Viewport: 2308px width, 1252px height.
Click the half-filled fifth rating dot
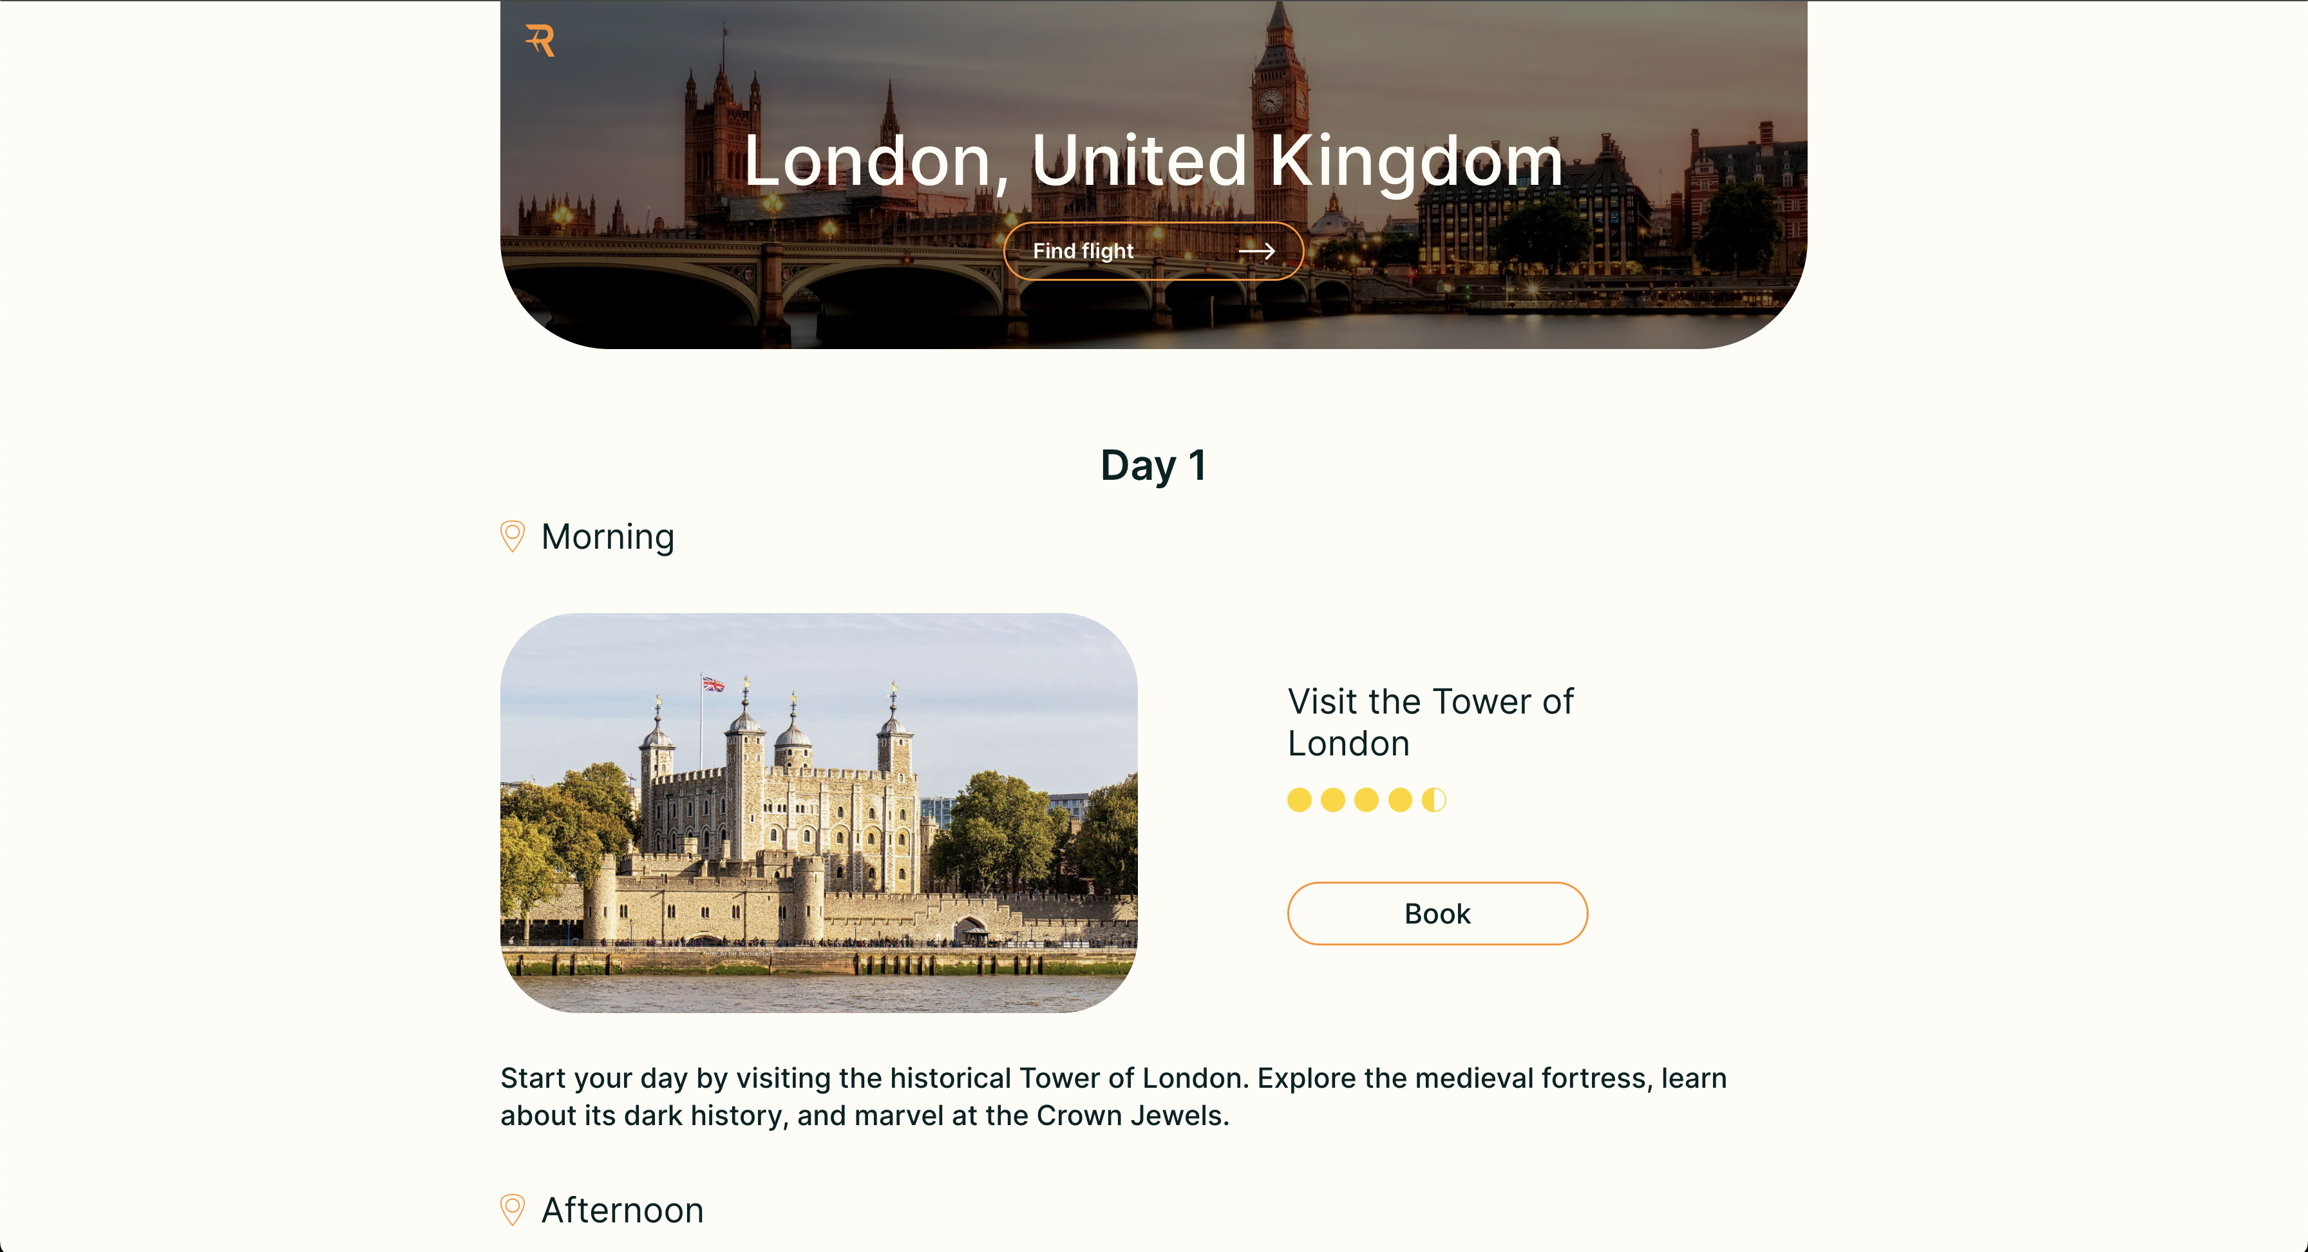click(1433, 799)
